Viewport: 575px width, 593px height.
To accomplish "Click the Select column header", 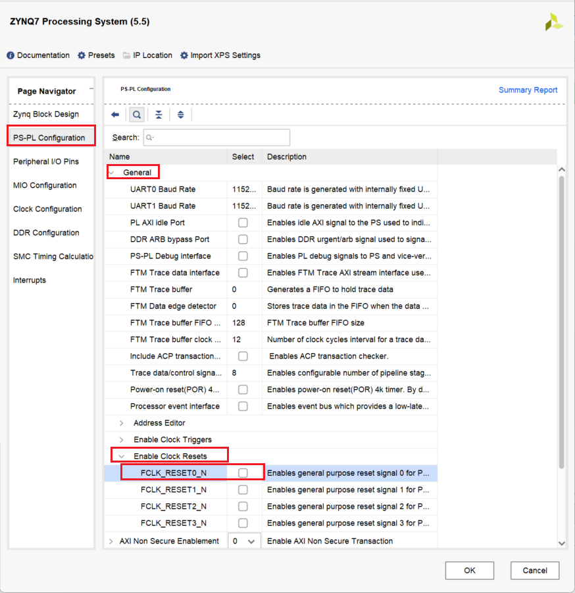I will [x=243, y=157].
